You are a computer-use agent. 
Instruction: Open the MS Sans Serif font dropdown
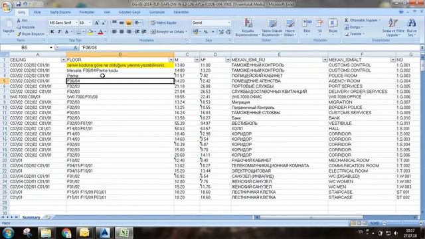tap(77, 23)
